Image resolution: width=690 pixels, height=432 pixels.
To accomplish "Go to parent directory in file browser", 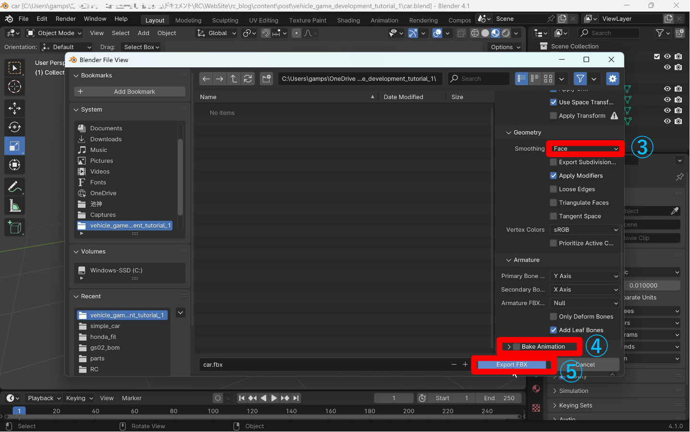I will click(x=234, y=79).
